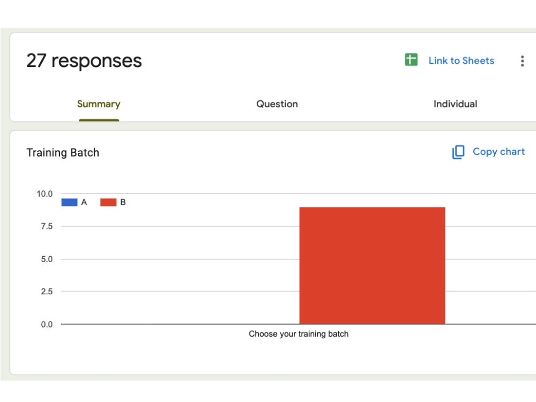The height and width of the screenshot is (402, 536).
Task: Click the 0.0 axis value
Action: (x=47, y=324)
